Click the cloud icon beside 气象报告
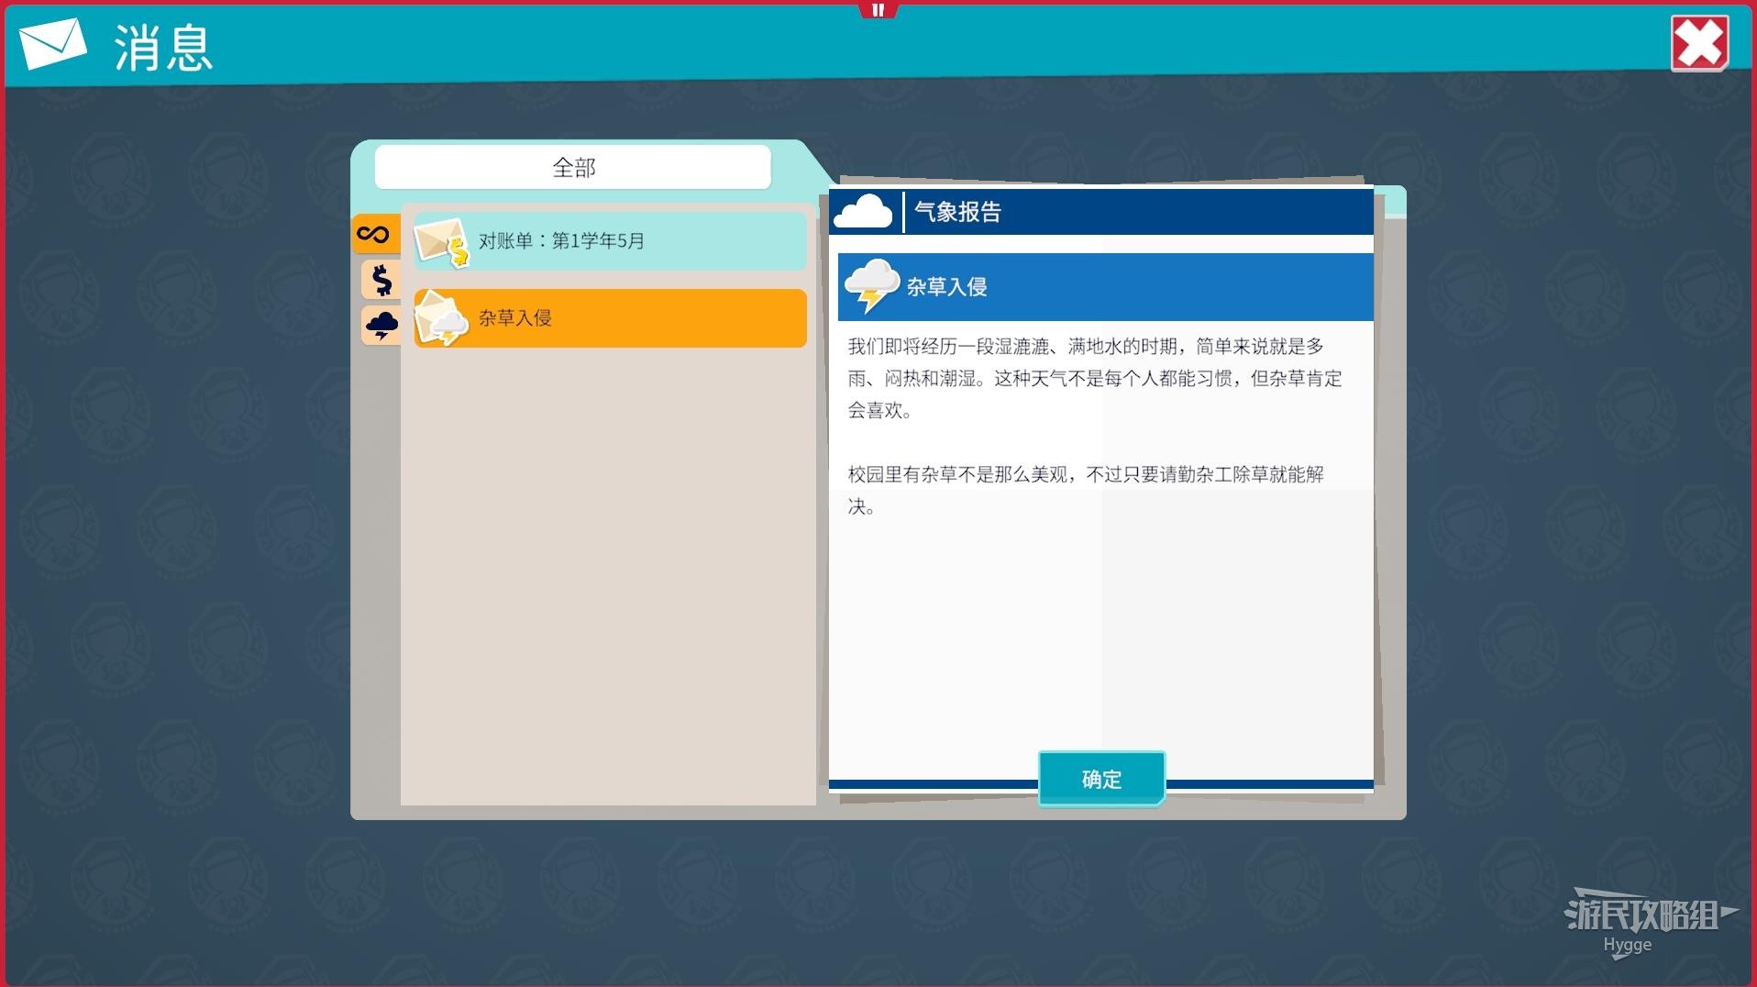 click(863, 212)
